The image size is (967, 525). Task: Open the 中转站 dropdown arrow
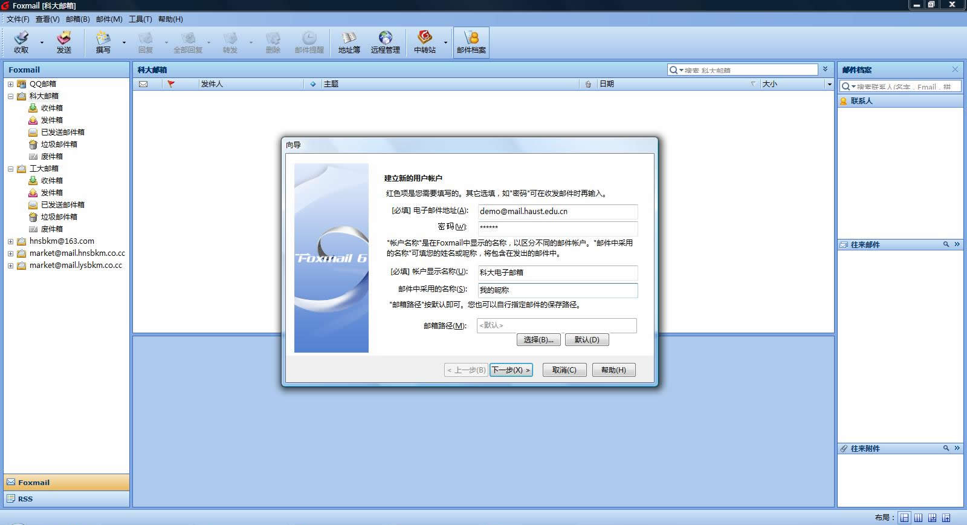tap(445, 42)
